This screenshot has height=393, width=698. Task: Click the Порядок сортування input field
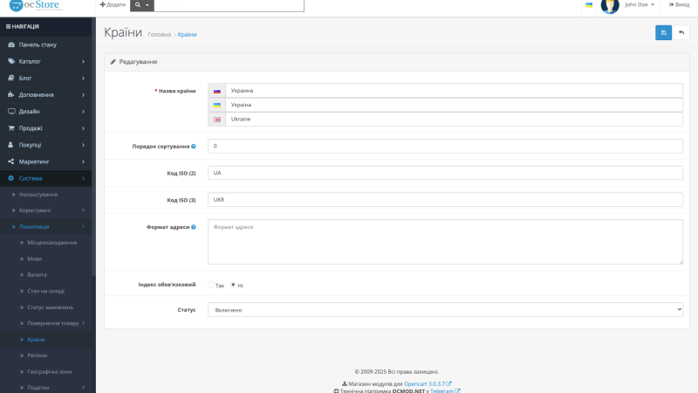[445, 146]
